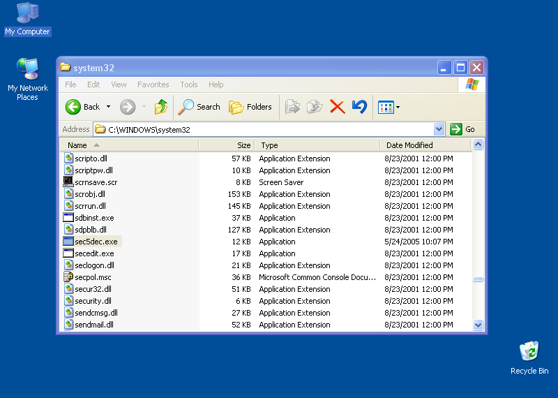Click the Move To toolbar icon
The image size is (558, 398).
[292, 107]
